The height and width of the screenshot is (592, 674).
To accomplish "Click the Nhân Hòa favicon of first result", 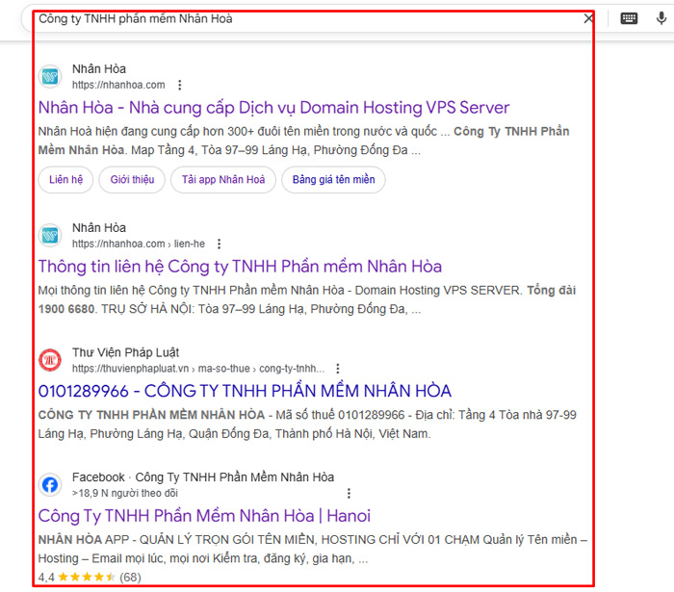I will 50,77.
